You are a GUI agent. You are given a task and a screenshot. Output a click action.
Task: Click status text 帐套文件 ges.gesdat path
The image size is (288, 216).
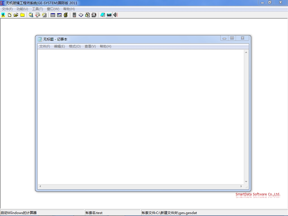click(x=169, y=213)
